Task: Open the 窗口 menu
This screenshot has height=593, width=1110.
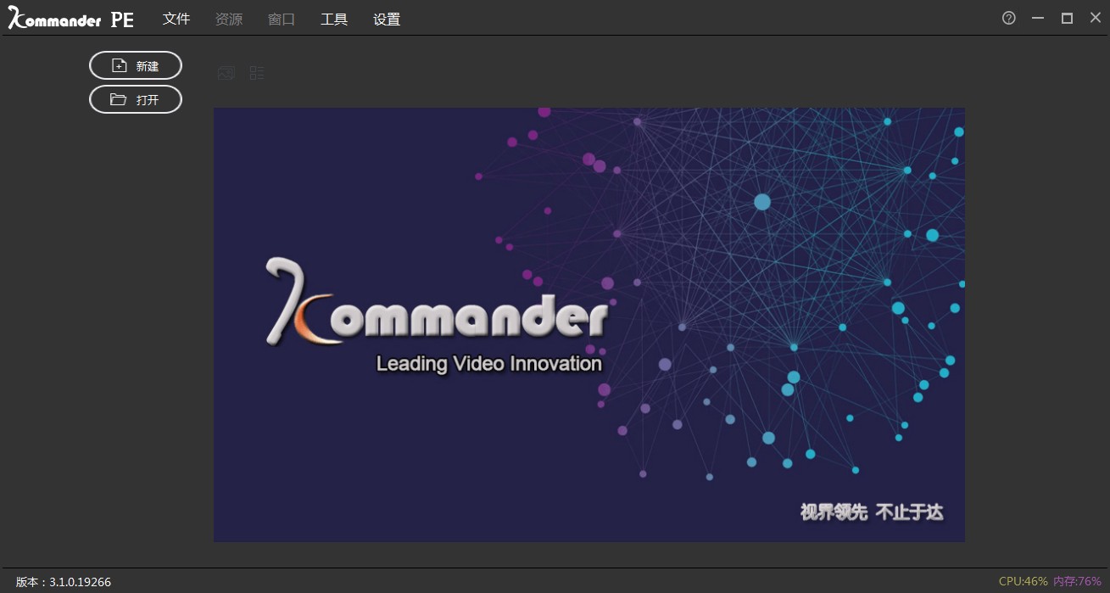Action: tap(282, 19)
